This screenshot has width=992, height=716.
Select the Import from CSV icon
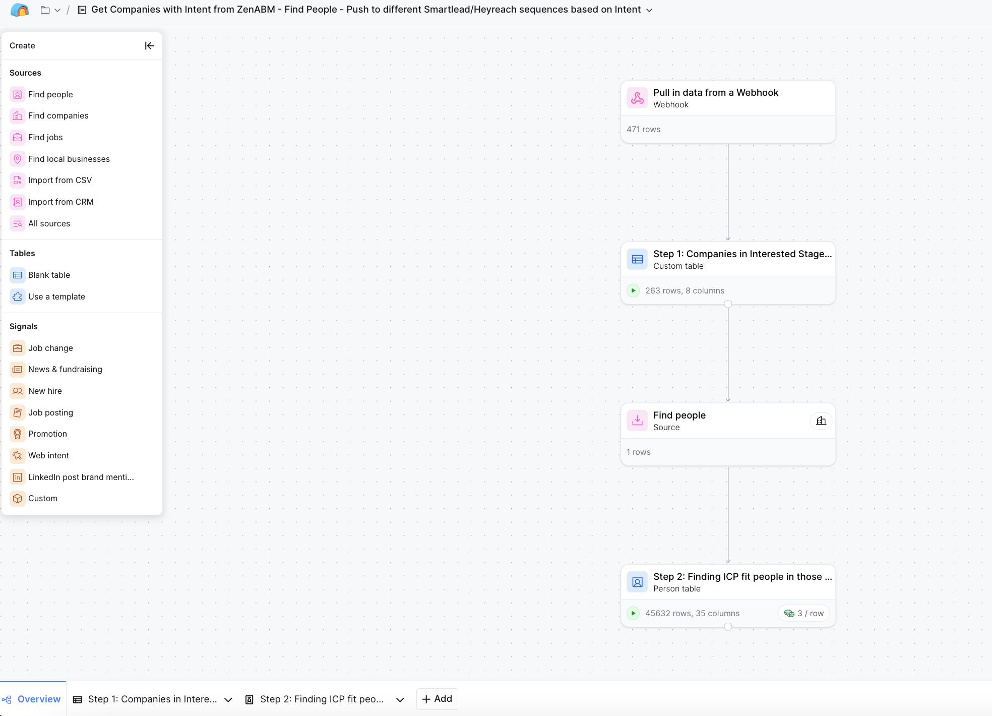pyautogui.click(x=18, y=181)
